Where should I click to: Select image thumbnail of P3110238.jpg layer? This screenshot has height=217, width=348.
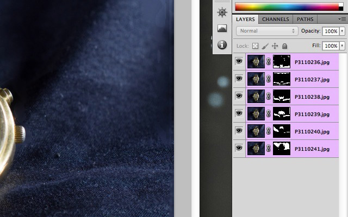pos(256,97)
